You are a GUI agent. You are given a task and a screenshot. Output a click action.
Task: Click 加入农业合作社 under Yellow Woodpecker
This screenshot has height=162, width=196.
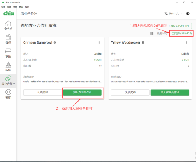pos(170,92)
